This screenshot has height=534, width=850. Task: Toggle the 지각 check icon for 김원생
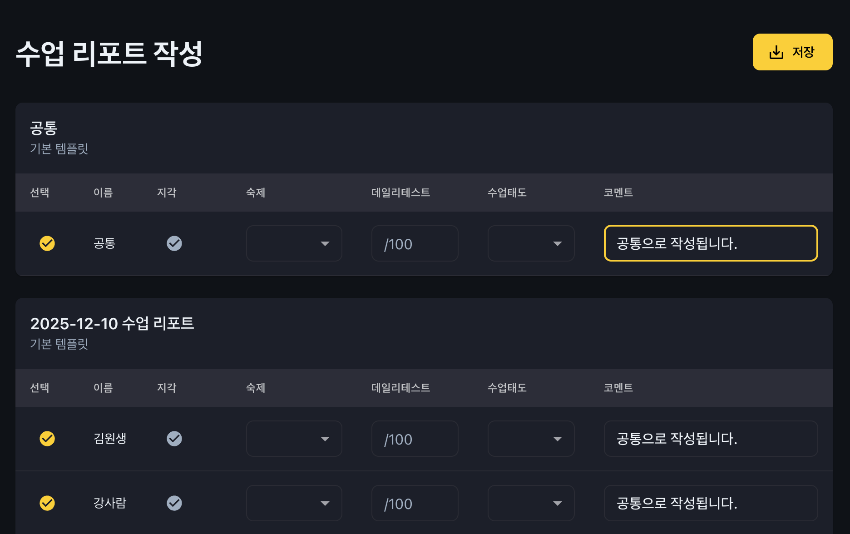174,439
